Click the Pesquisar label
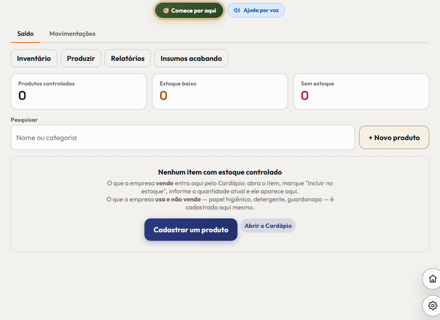Viewport: 440px width, 320px height. 24,119
